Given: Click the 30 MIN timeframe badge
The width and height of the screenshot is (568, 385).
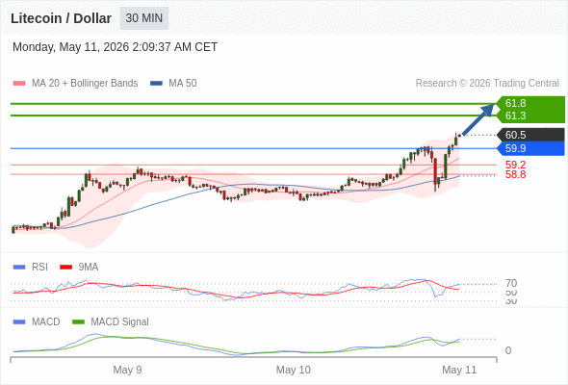Looking at the screenshot, I should click(x=144, y=18).
